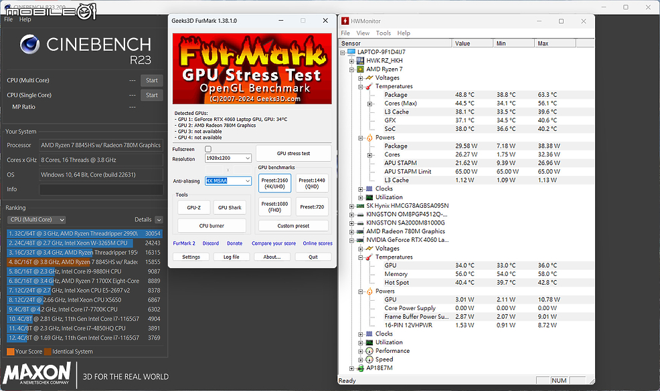Screen dimensions: 660x391
Task: Open the FurMark Resolution dropdown
Action: [x=228, y=158]
